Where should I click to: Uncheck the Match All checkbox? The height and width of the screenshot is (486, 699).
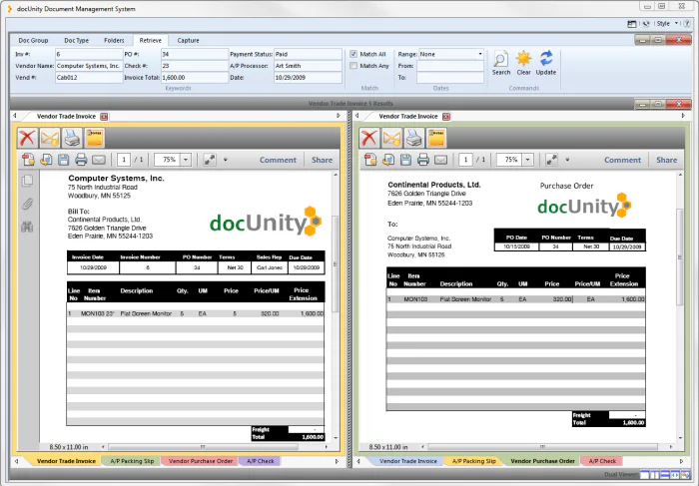pyautogui.click(x=353, y=54)
